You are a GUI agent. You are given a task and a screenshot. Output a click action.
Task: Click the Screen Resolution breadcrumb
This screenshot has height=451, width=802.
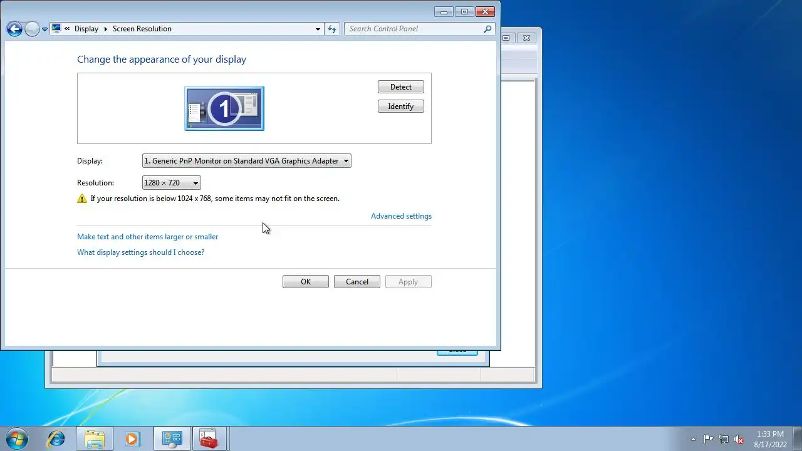[x=142, y=29]
